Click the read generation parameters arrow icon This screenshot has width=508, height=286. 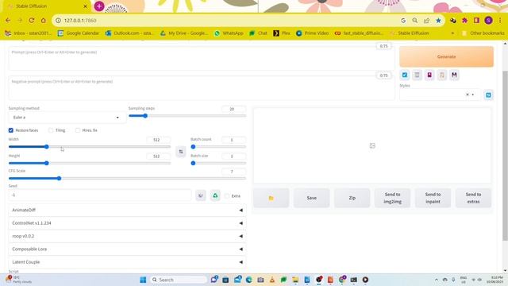click(405, 75)
